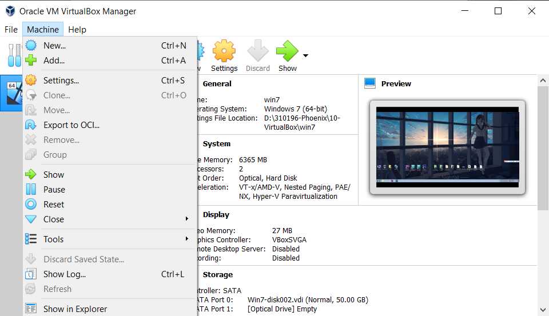Click the orange gear Settings menu icon
This screenshot has height=316, width=549.
coord(31,80)
